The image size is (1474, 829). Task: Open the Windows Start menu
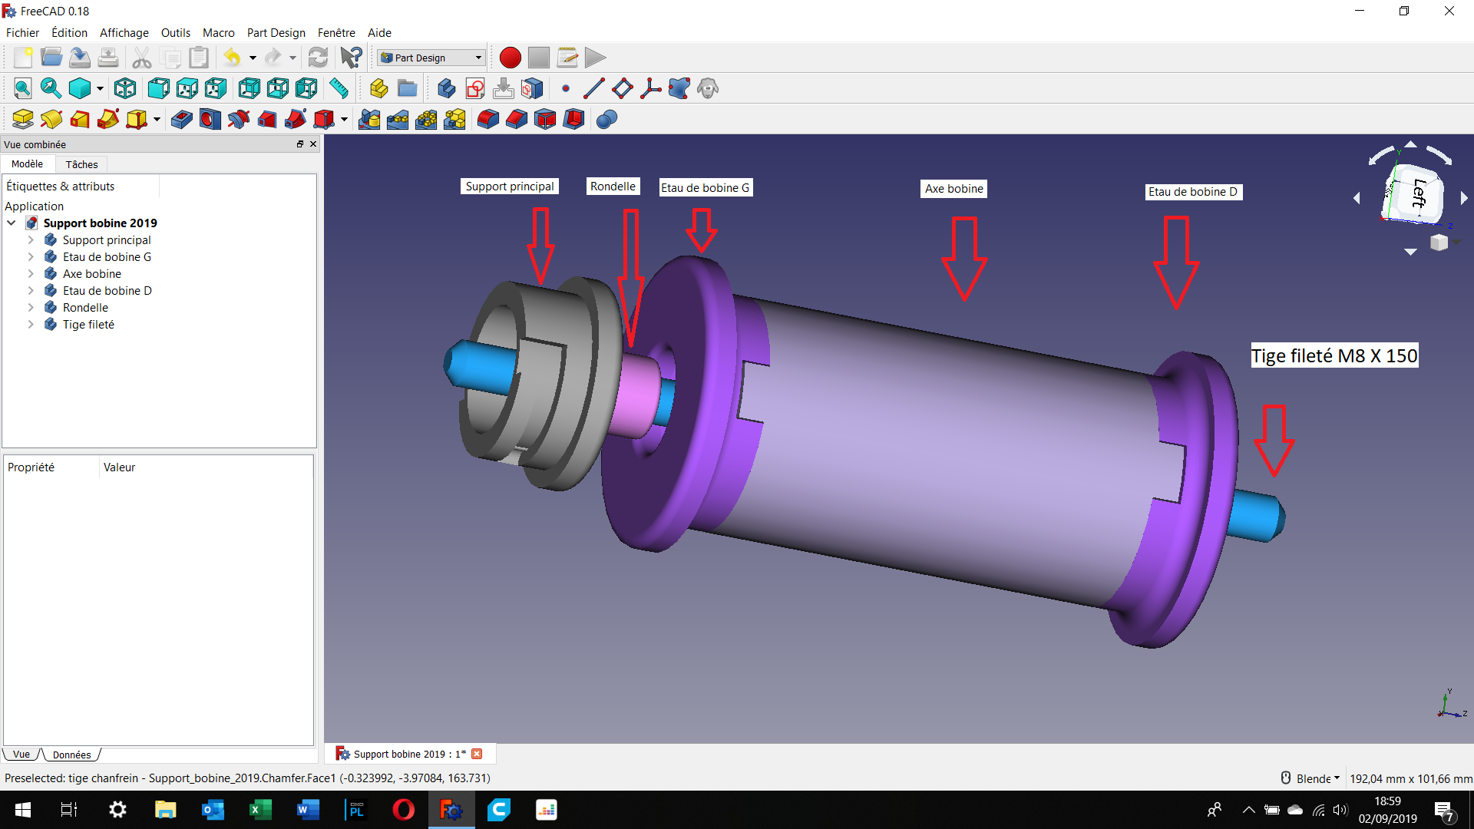point(23,810)
